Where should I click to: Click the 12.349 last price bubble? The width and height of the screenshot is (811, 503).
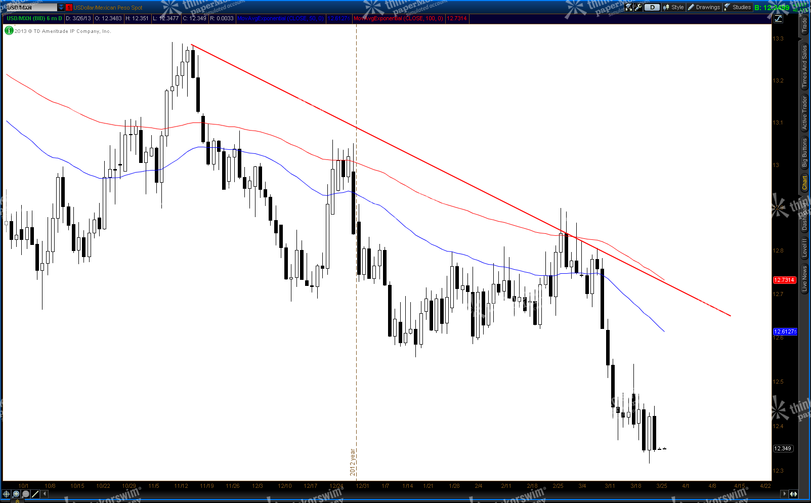pos(783,448)
